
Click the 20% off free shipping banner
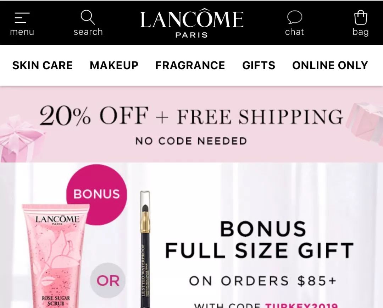click(191, 124)
